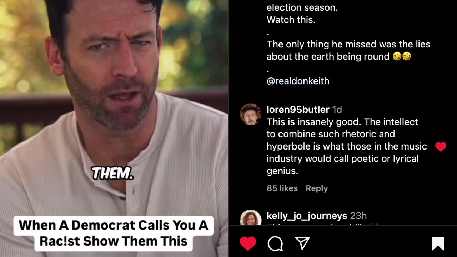Open the comment speech bubble icon

point(275,243)
